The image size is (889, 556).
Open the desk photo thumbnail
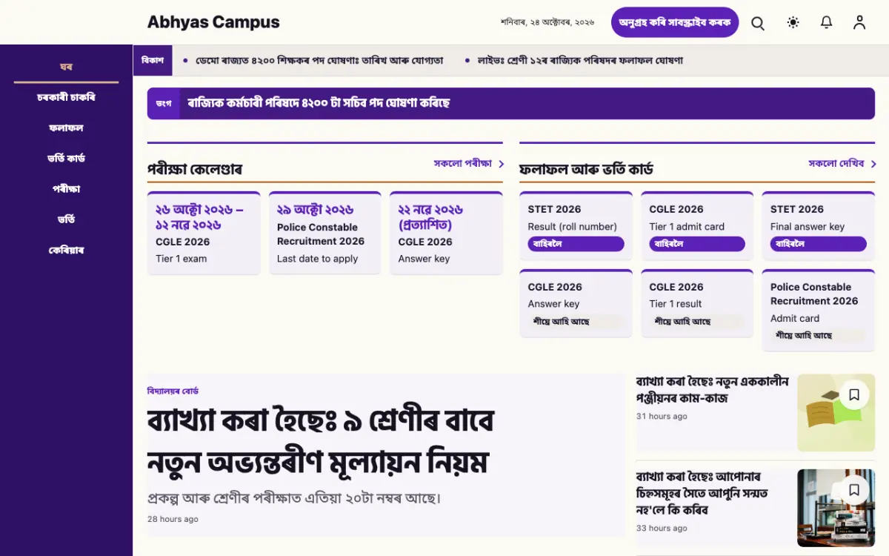coord(836,508)
